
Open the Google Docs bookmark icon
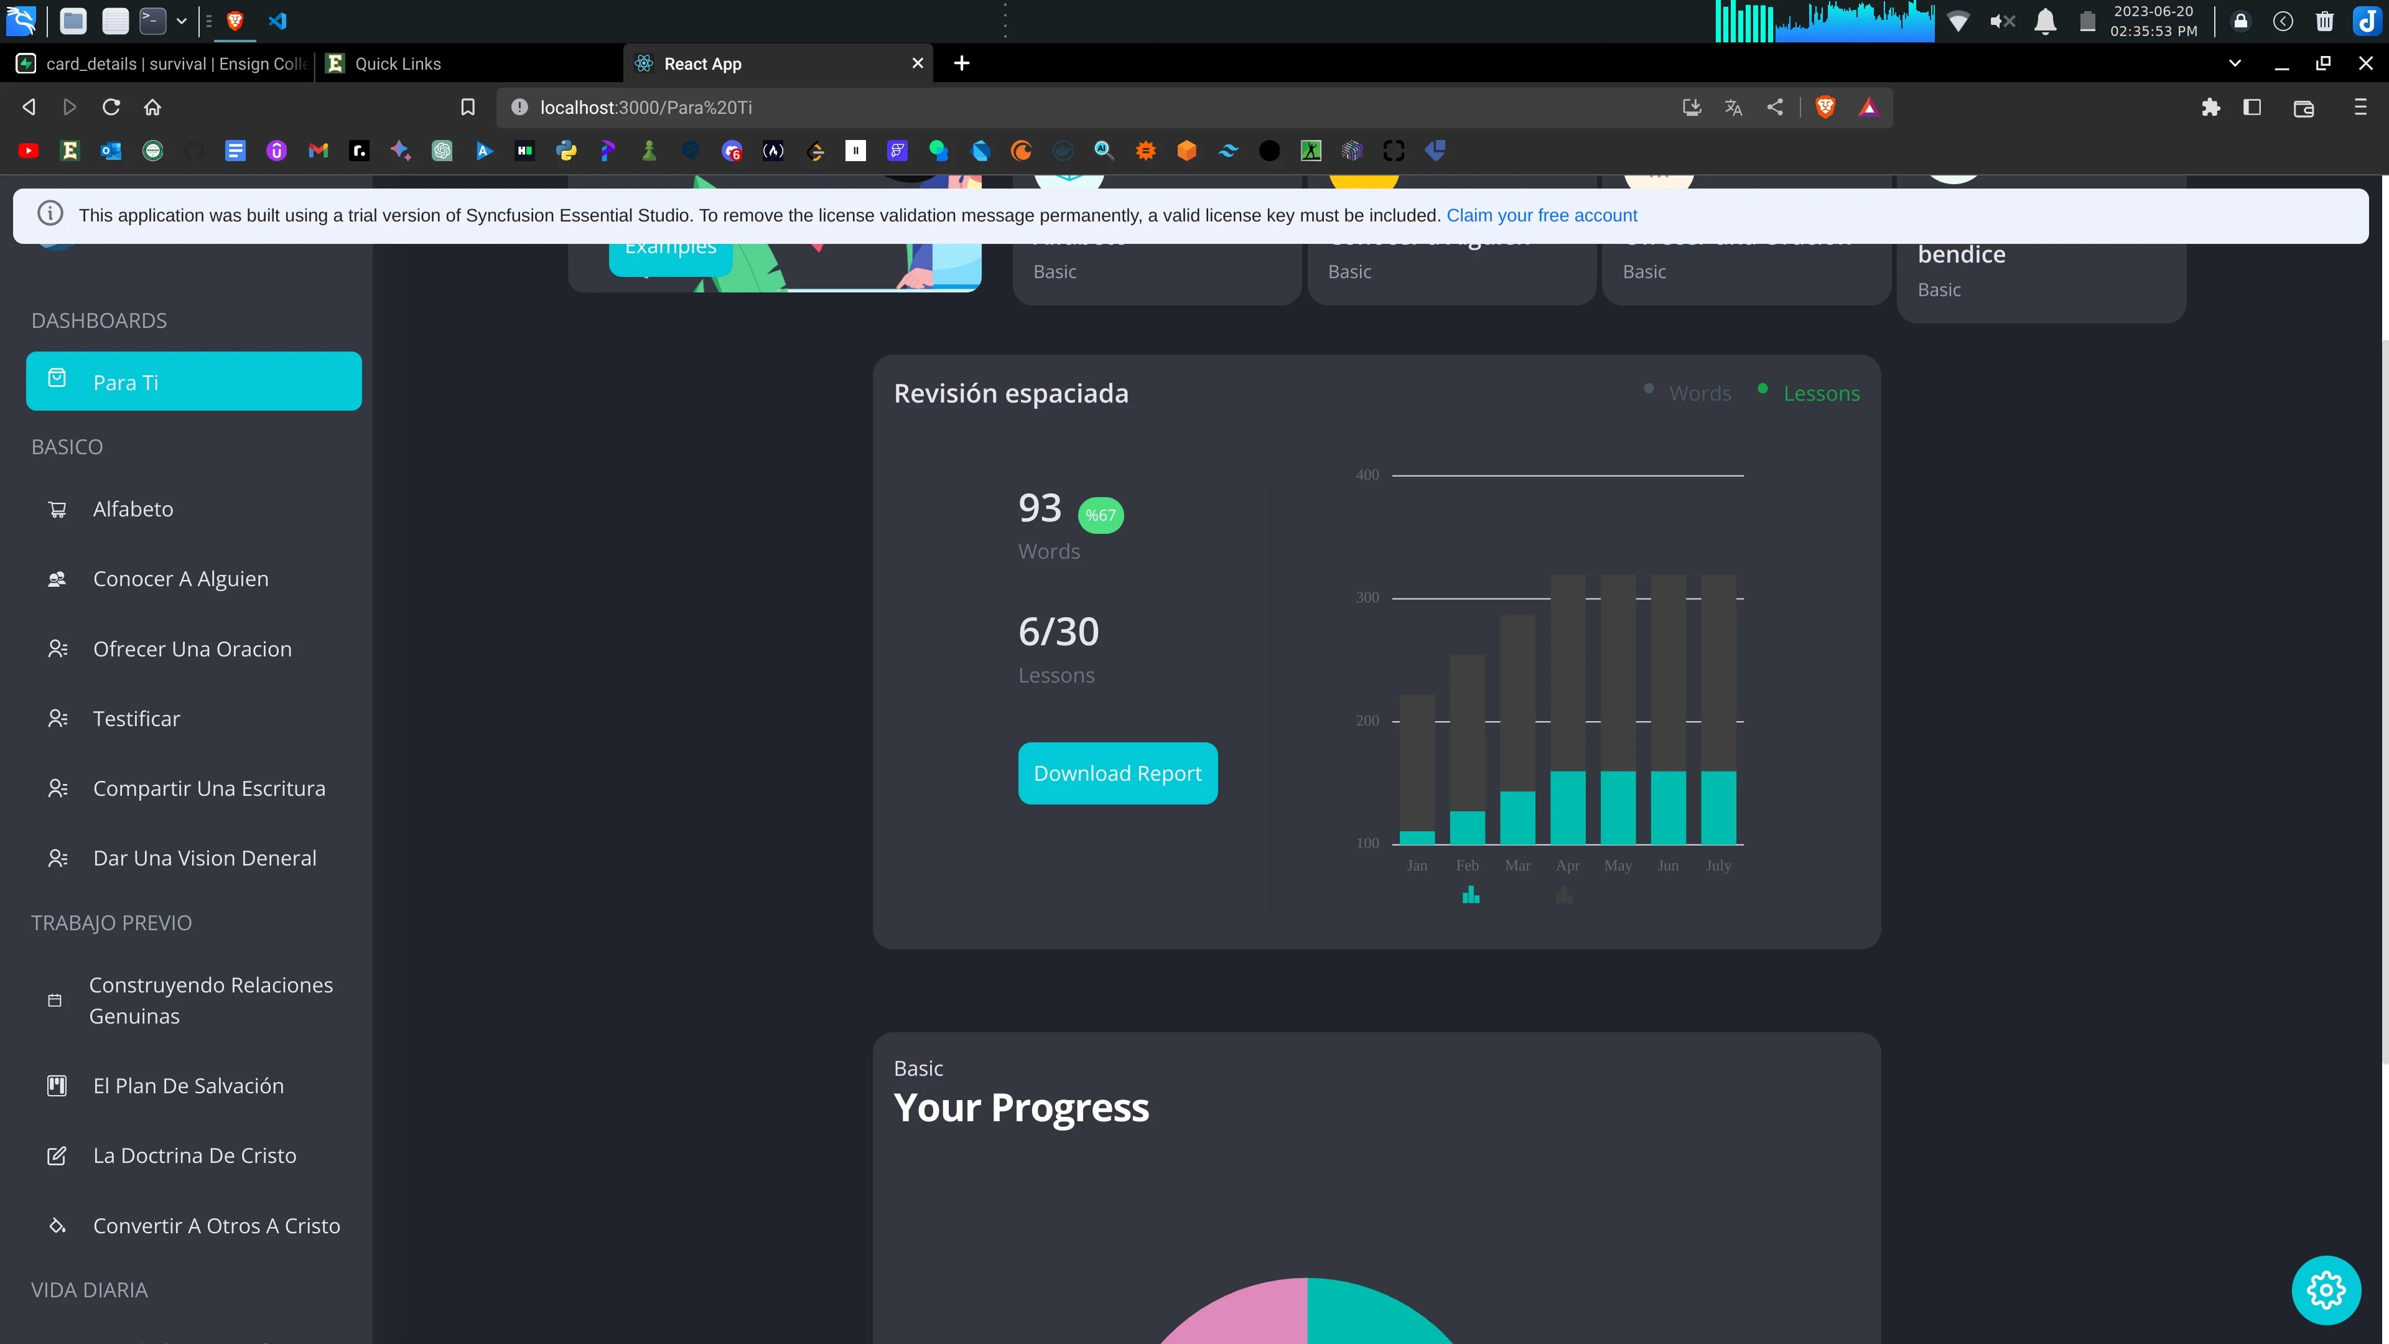click(236, 150)
